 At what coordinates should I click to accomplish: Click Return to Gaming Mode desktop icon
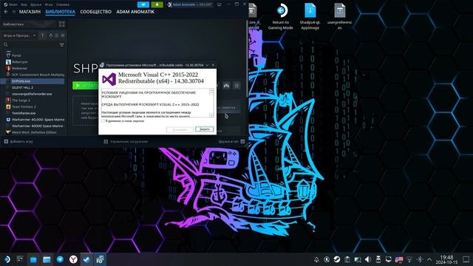pyautogui.click(x=281, y=16)
